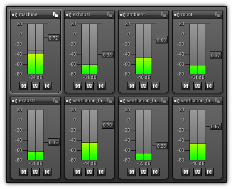Screen dimensions: 233x189
Task: Click copy icon of ventilation channel at 0.70
Action: [x=110, y=101]
